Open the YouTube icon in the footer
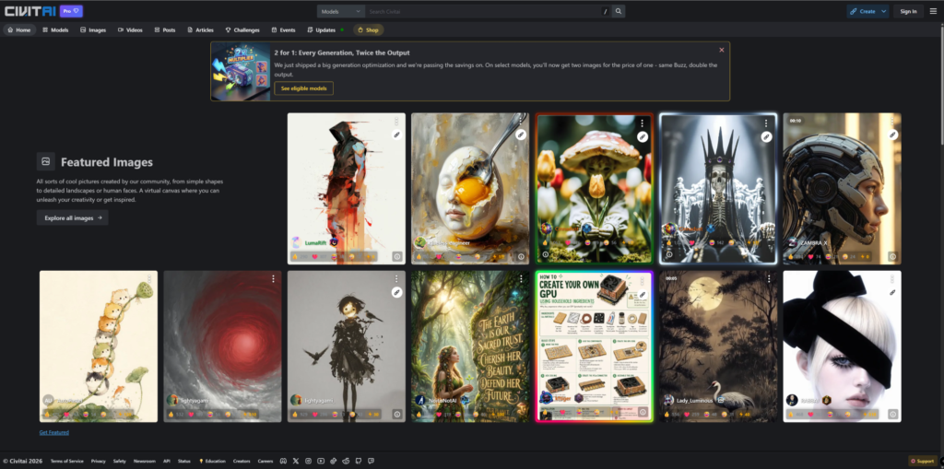944x469 pixels. click(x=321, y=462)
